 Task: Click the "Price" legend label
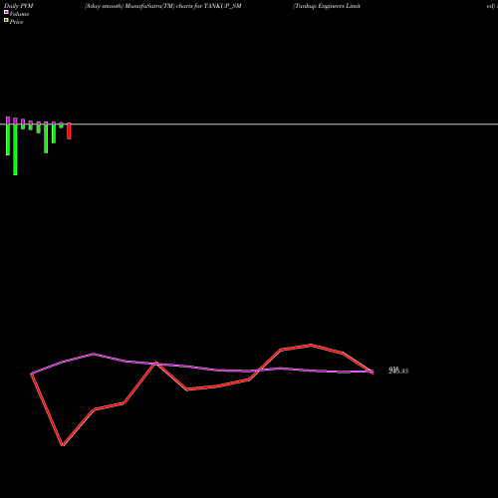click(x=16, y=22)
